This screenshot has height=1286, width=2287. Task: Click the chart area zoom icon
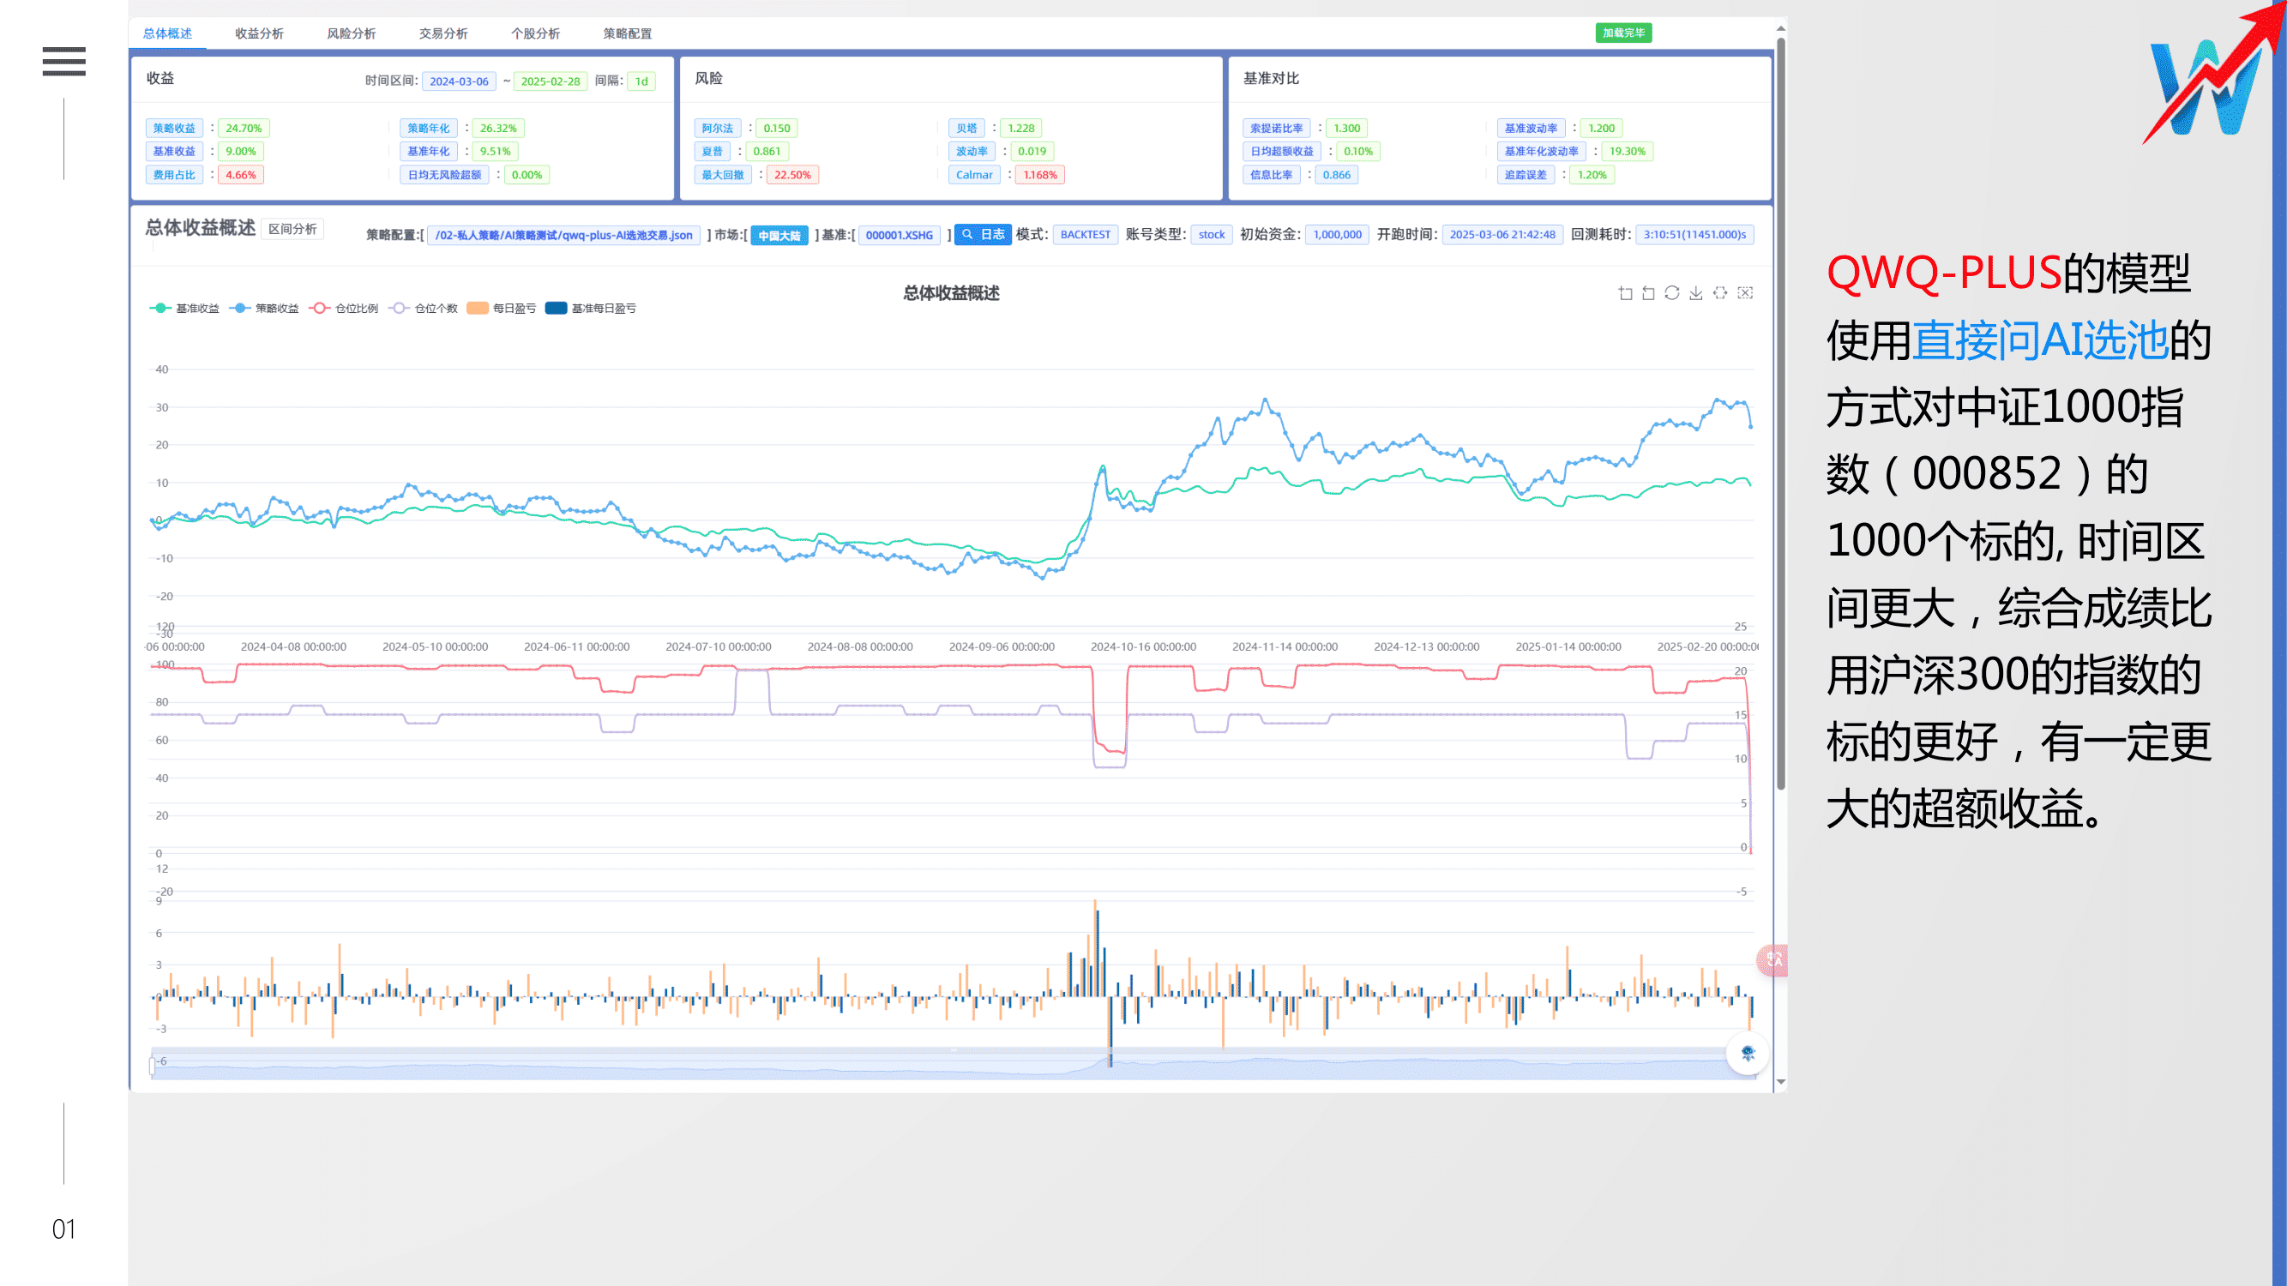(x=1625, y=293)
